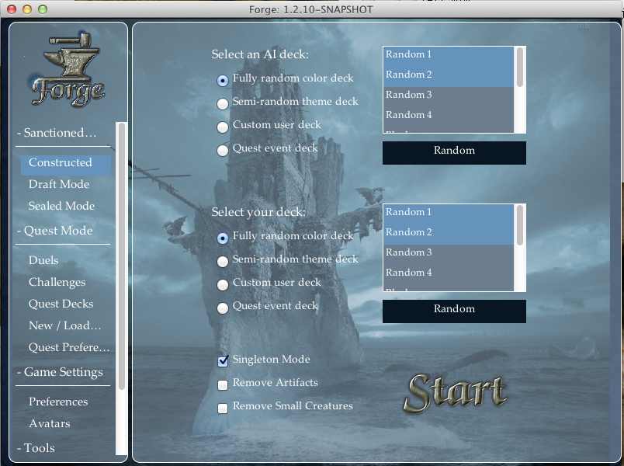
Task: Click Random button under your deck list
Action: pos(454,310)
